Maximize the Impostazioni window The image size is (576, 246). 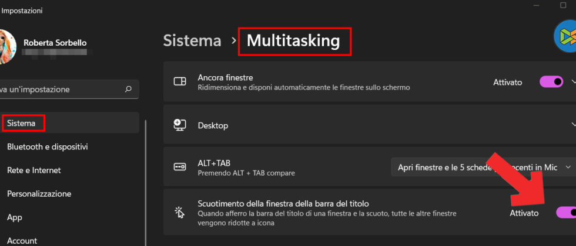click(x=563, y=5)
